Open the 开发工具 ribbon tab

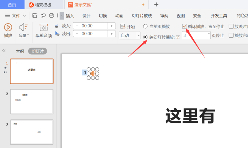point(219,16)
